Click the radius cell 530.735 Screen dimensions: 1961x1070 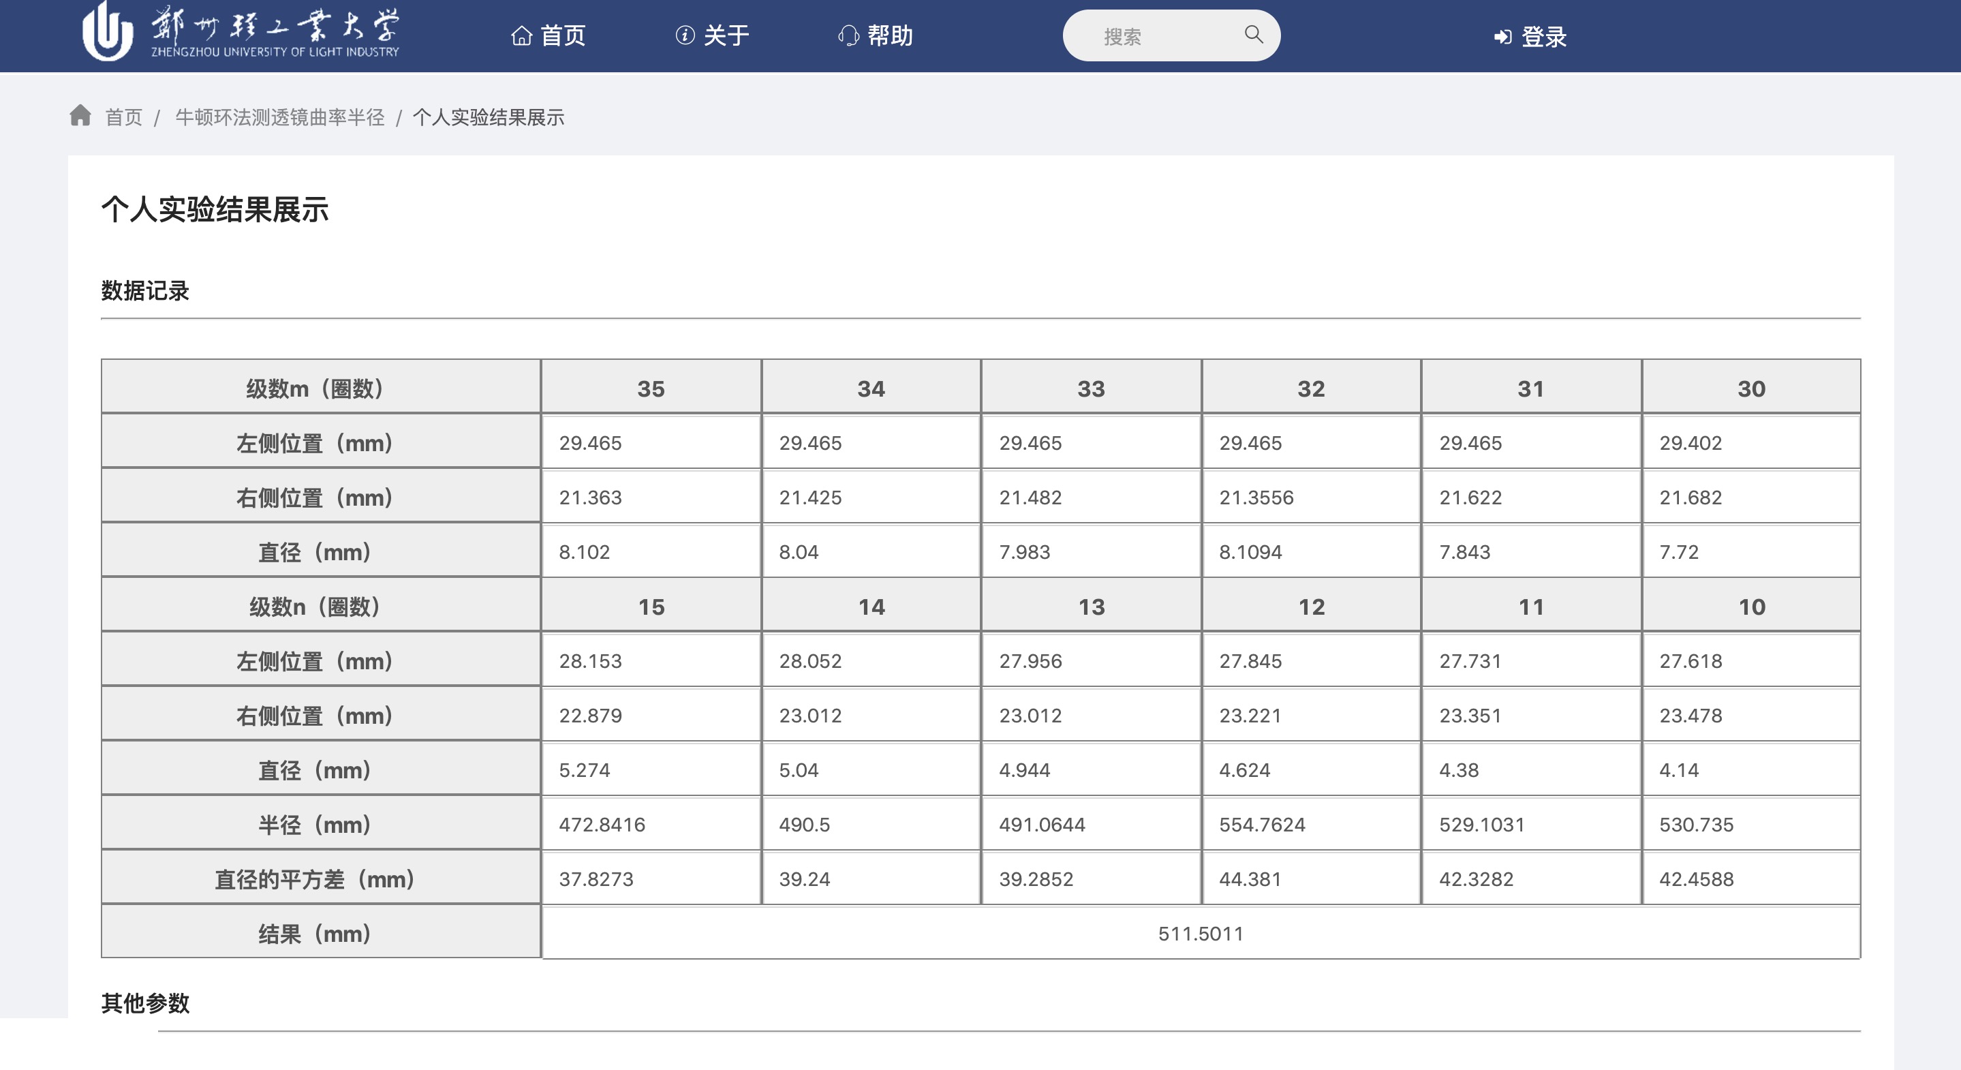tap(1751, 823)
